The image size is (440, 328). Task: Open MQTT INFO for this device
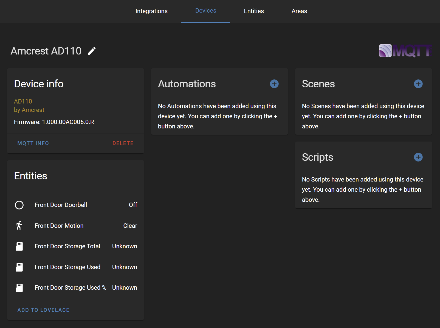point(33,143)
